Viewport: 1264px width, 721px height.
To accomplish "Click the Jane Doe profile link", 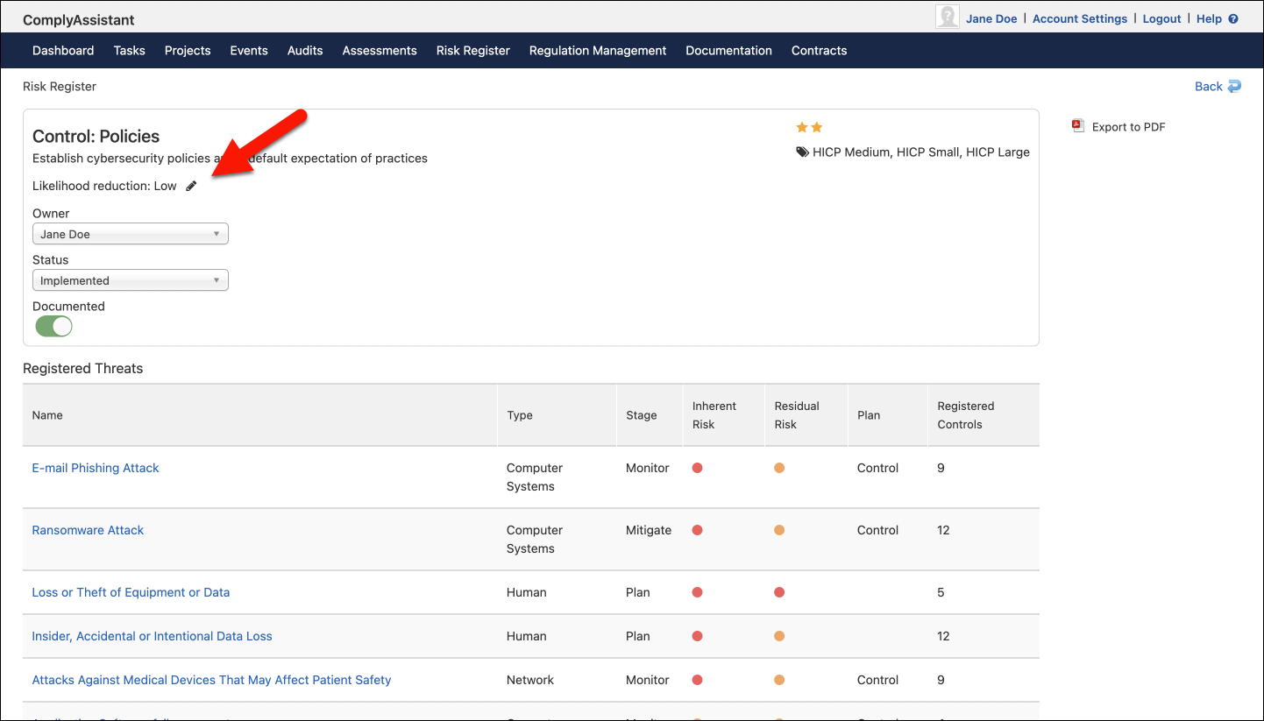I will click(x=991, y=18).
